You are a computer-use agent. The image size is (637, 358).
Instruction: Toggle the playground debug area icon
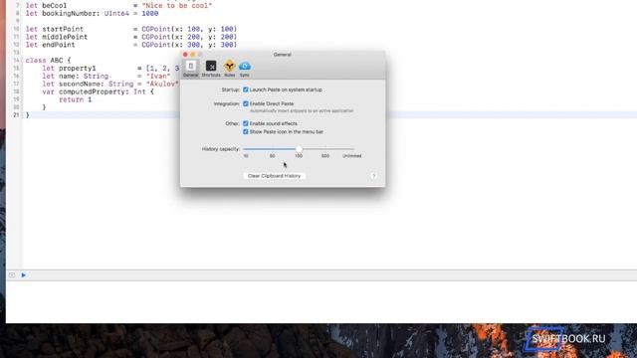(x=12, y=275)
